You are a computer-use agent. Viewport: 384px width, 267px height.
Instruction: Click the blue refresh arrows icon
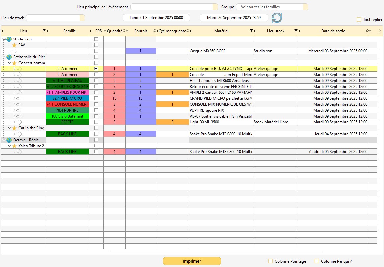(x=277, y=18)
